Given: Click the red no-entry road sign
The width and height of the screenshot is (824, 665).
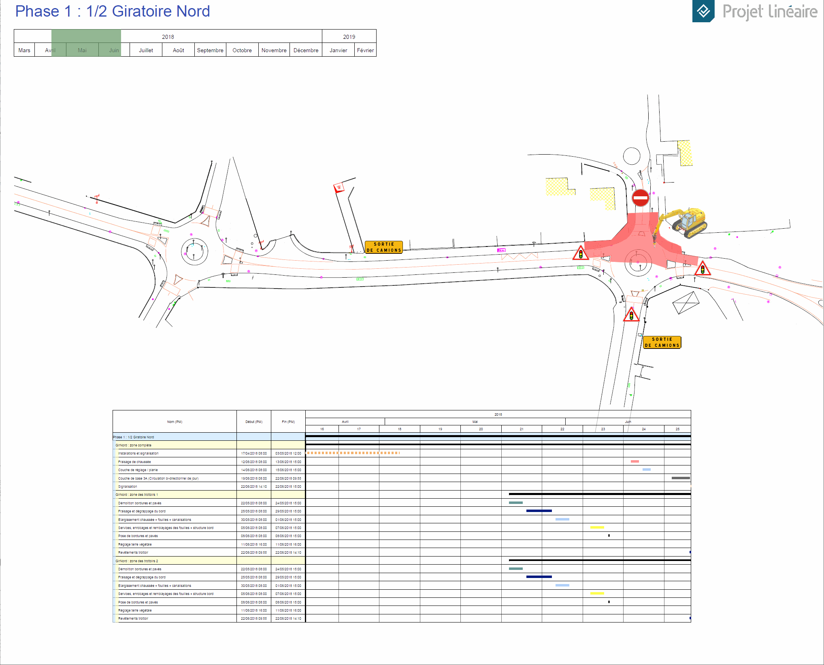Looking at the screenshot, I should pyautogui.click(x=640, y=198).
